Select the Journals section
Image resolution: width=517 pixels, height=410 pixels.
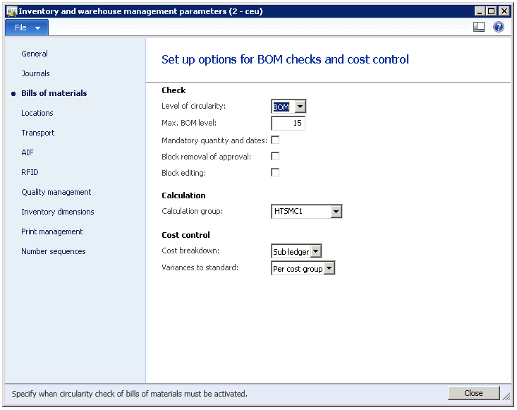click(35, 73)
